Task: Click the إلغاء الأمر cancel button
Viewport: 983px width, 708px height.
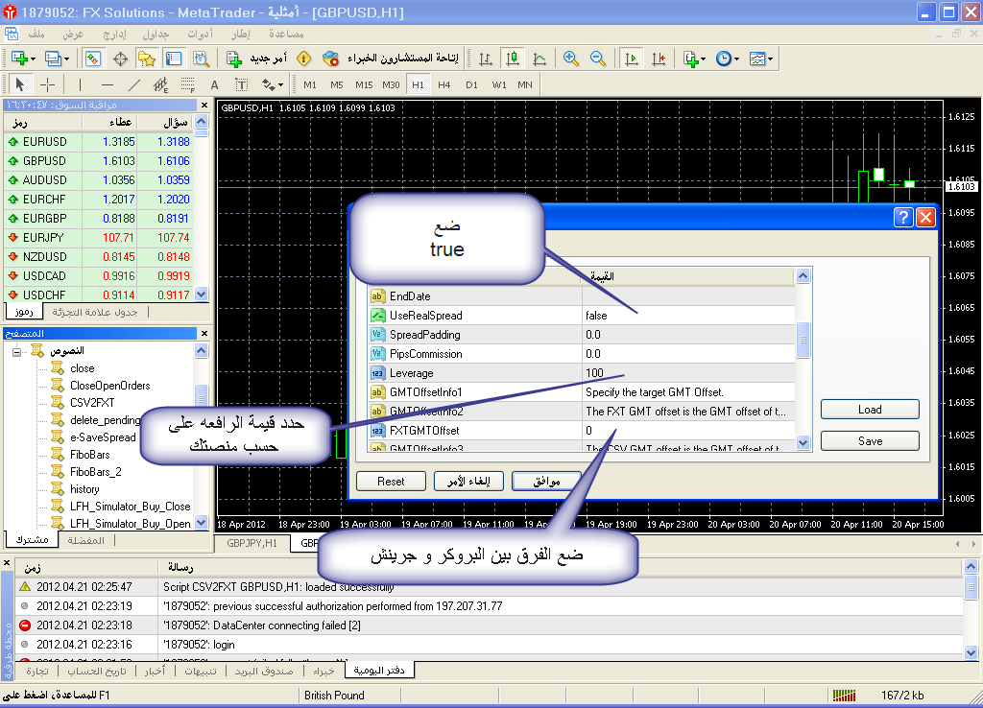Action: 468,482
